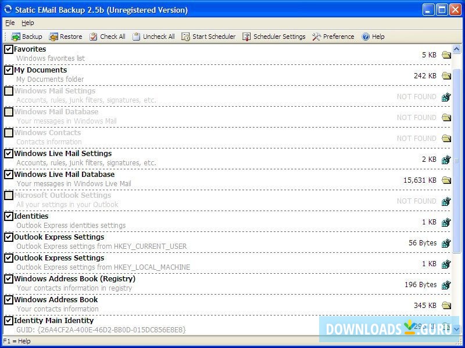Click registry icon for Windows Mail Settings
This screenshot has width=465, height=348.
(x=446, y=97)
